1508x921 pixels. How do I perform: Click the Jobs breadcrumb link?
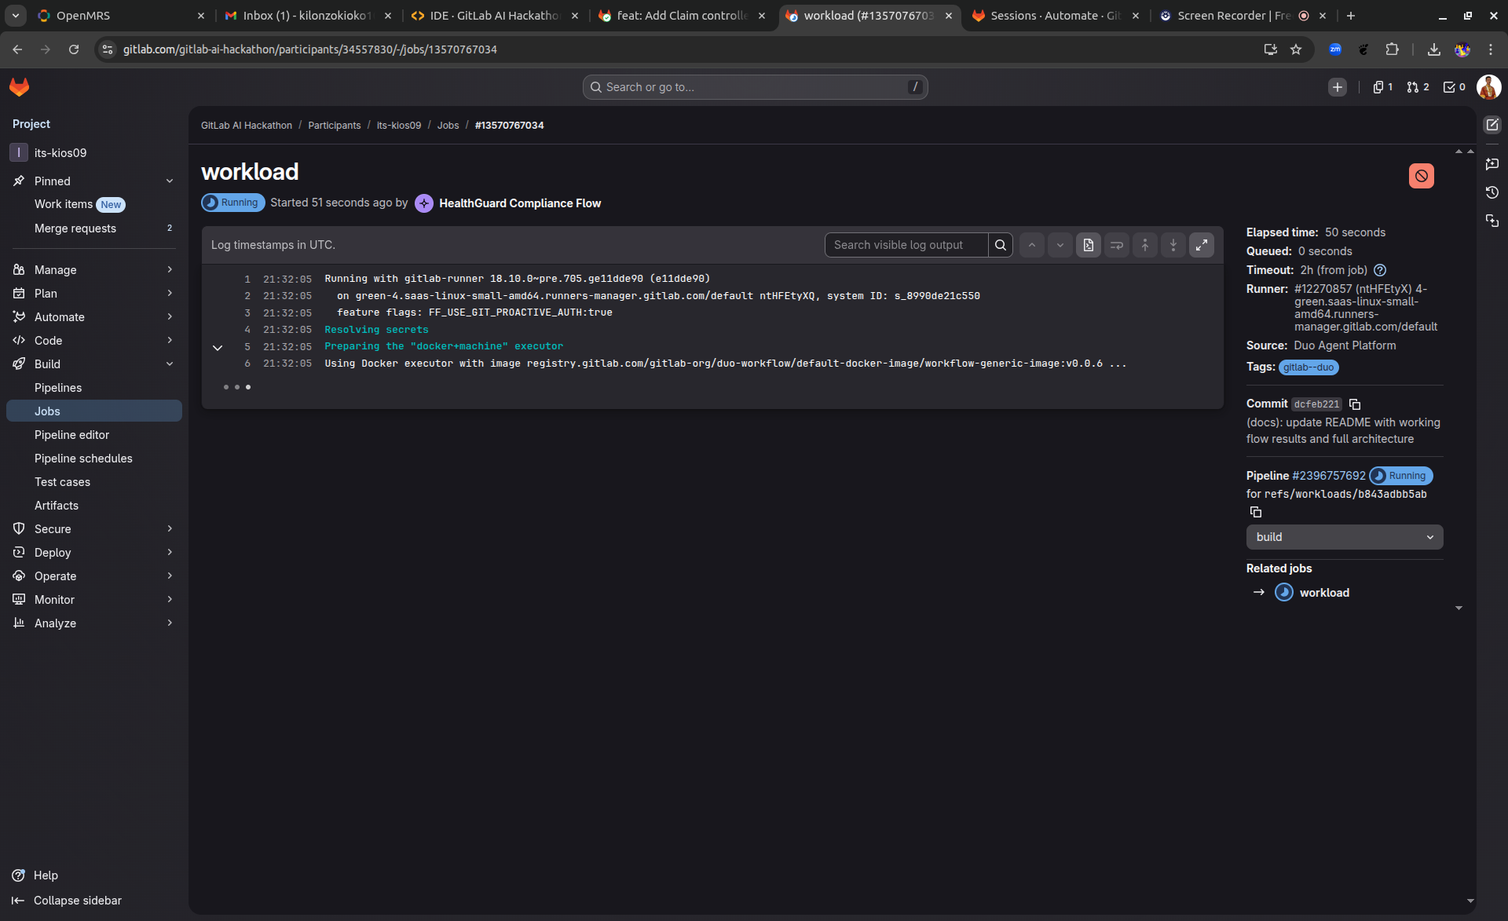(x=448, y=126)
